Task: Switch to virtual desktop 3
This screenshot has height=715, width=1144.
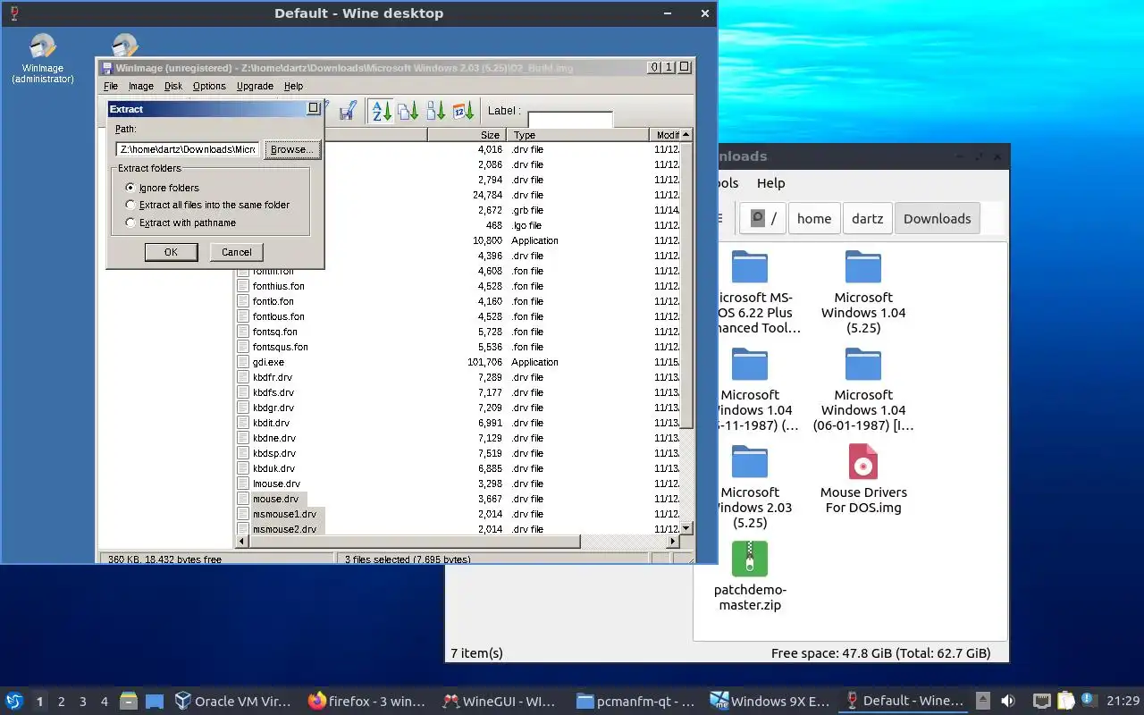Action: (83, 702)
